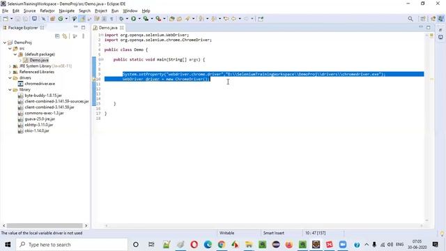Click the warning marker on line 10
The height and width of the screenshot is (251, 446).
tap(94, 79)
